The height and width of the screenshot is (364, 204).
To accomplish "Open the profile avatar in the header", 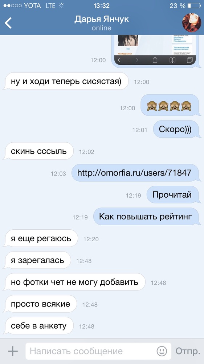I will point(192,22).
